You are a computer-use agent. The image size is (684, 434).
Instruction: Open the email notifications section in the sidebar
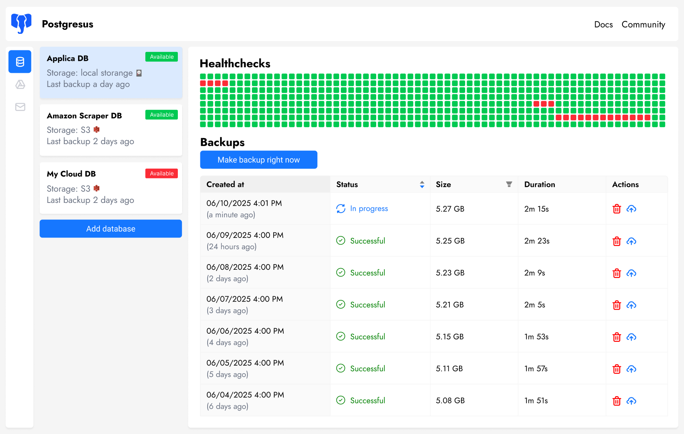pyautogui.click(x=20, y=107)
